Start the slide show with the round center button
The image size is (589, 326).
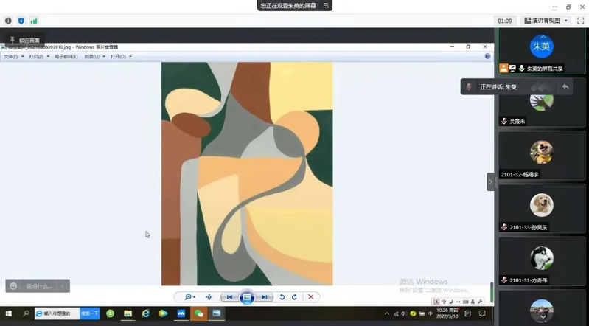click(247, 297)
